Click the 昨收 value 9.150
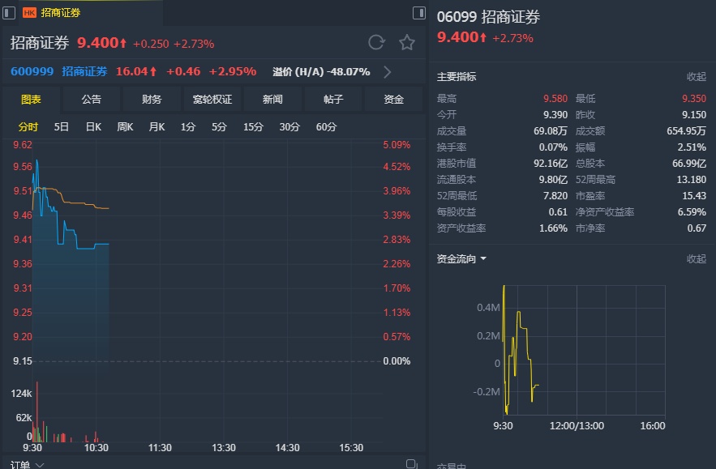 pyautogui.click(x=694, y=115)
